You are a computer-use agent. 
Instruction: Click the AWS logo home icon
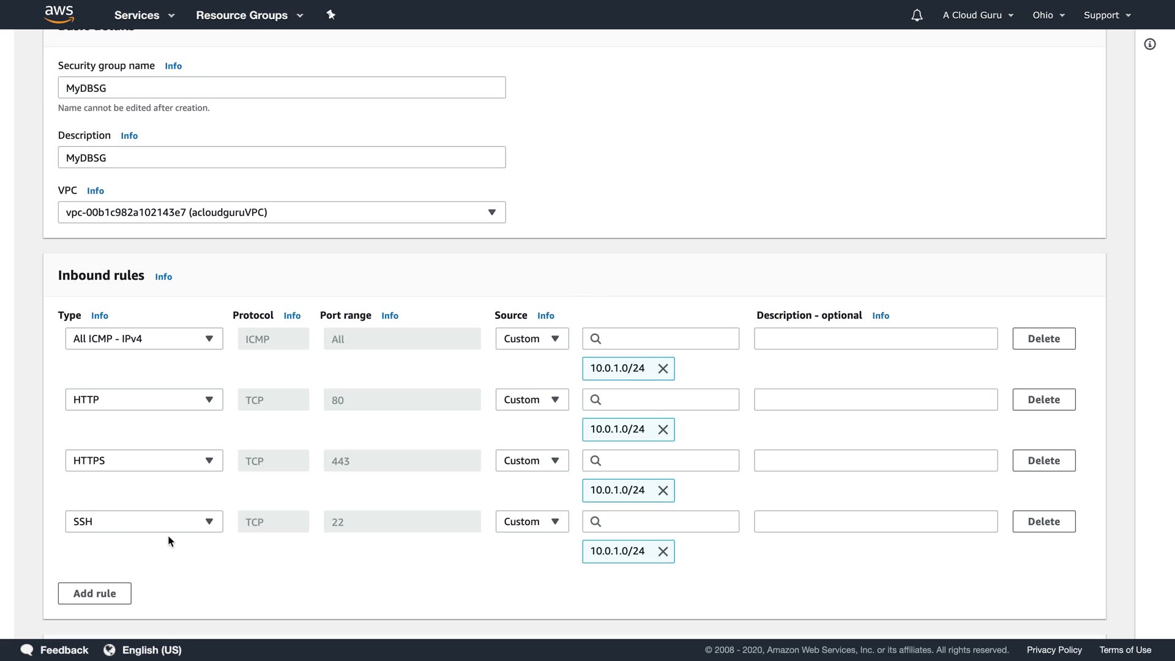[59, 14]
